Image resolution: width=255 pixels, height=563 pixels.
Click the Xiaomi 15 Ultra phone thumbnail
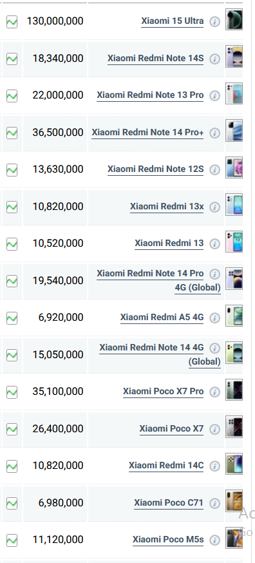[x=234, y=19]
